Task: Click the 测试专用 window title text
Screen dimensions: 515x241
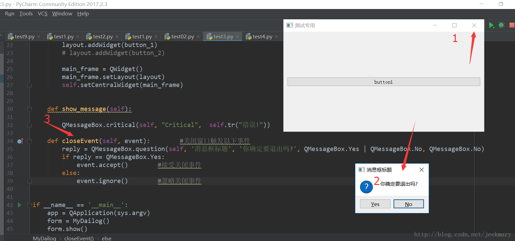Action: (305, 25)
